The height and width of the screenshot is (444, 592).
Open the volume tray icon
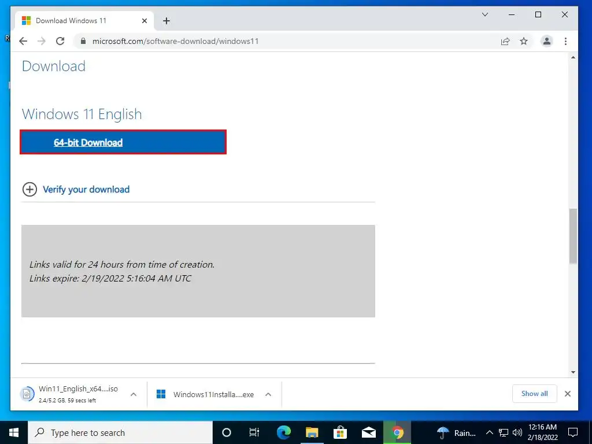(517, 432)
